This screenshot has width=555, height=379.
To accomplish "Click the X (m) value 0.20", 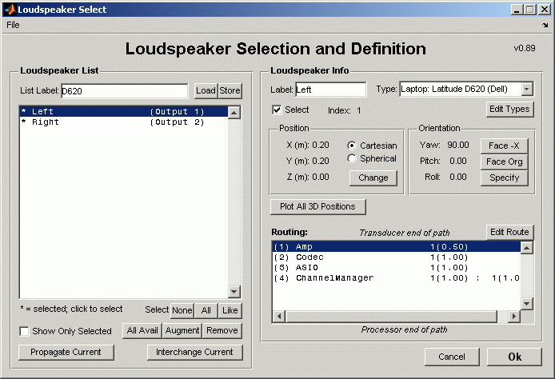I will pyautogui.click(x=321, y=145).
